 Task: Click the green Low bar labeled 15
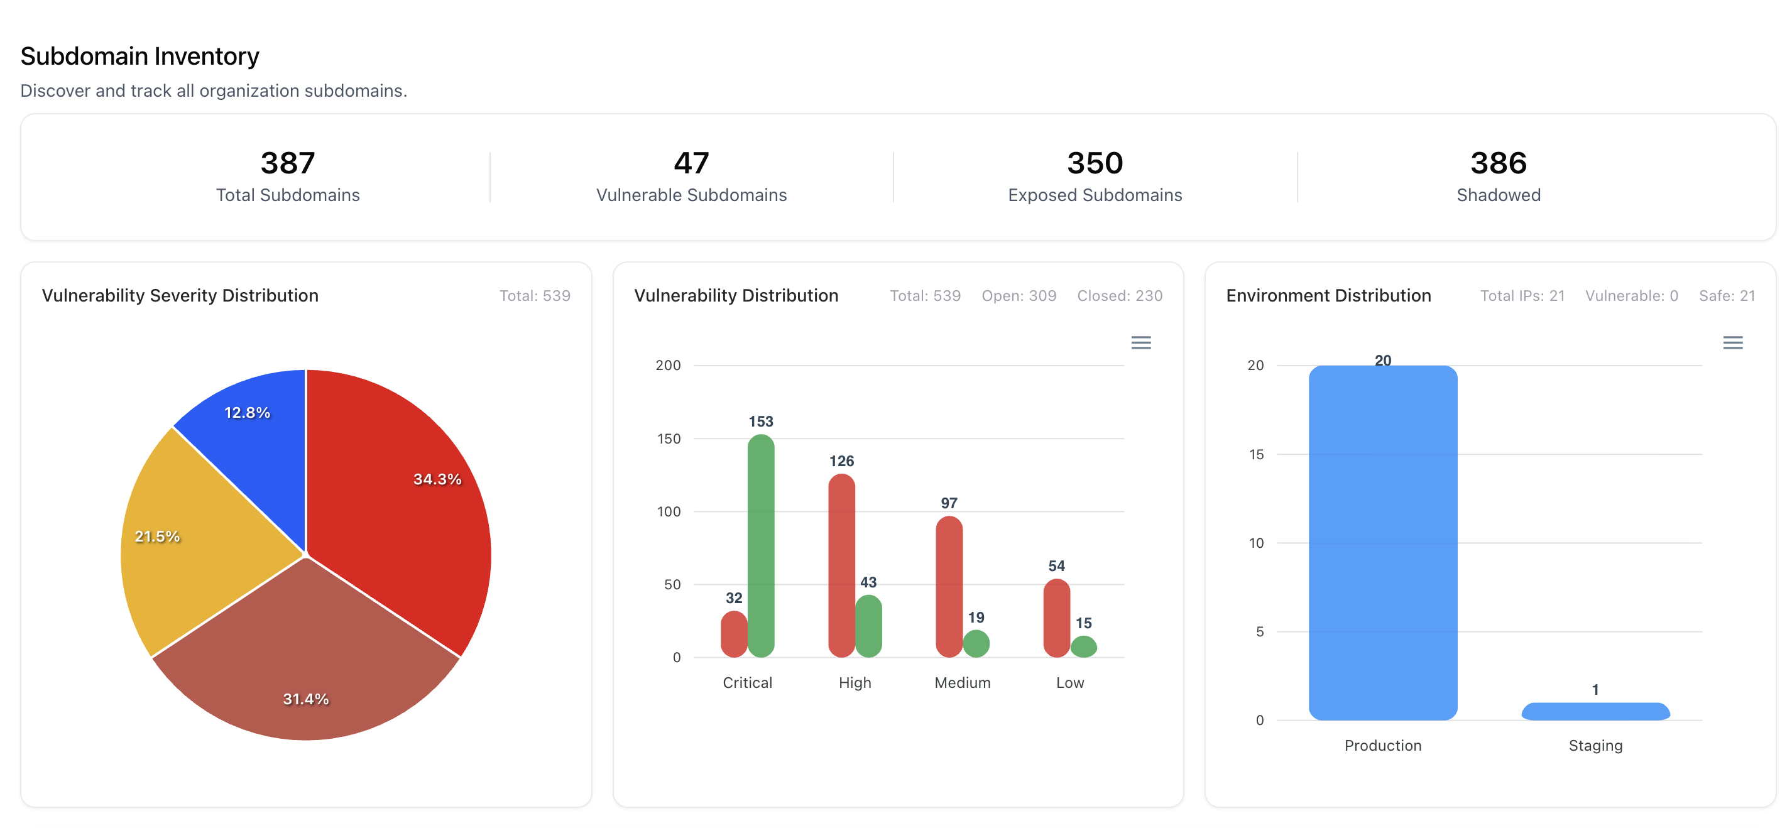pyautogui.click(x=1083, y=647)
